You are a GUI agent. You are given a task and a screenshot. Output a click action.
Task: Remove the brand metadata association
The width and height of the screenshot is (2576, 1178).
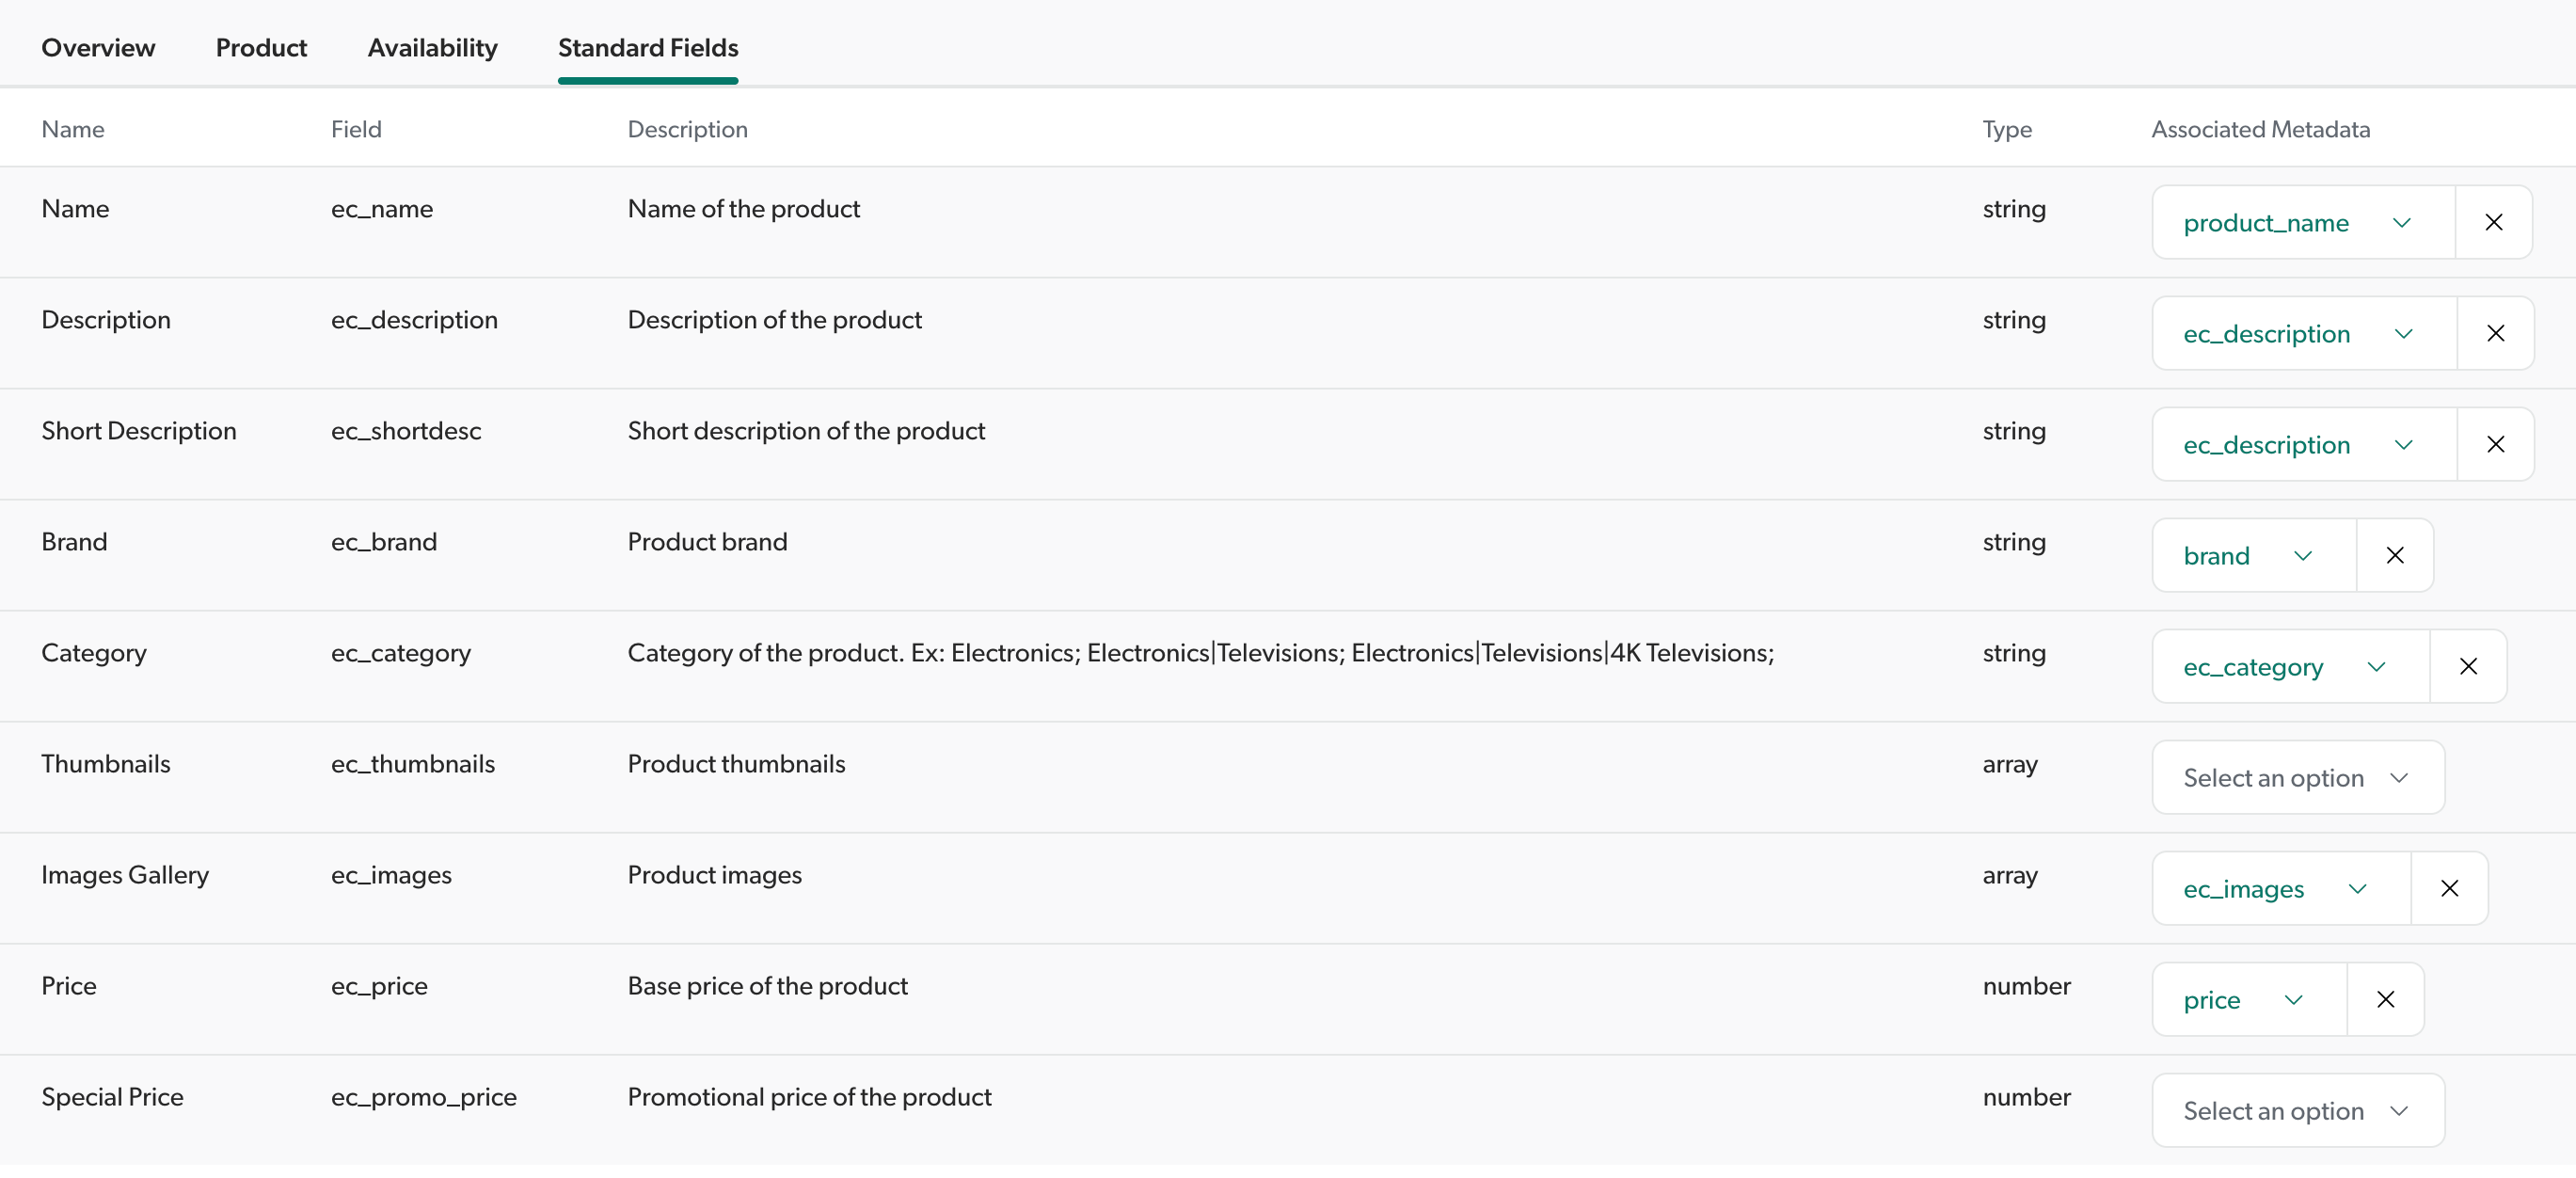(x=2394, y=554)
